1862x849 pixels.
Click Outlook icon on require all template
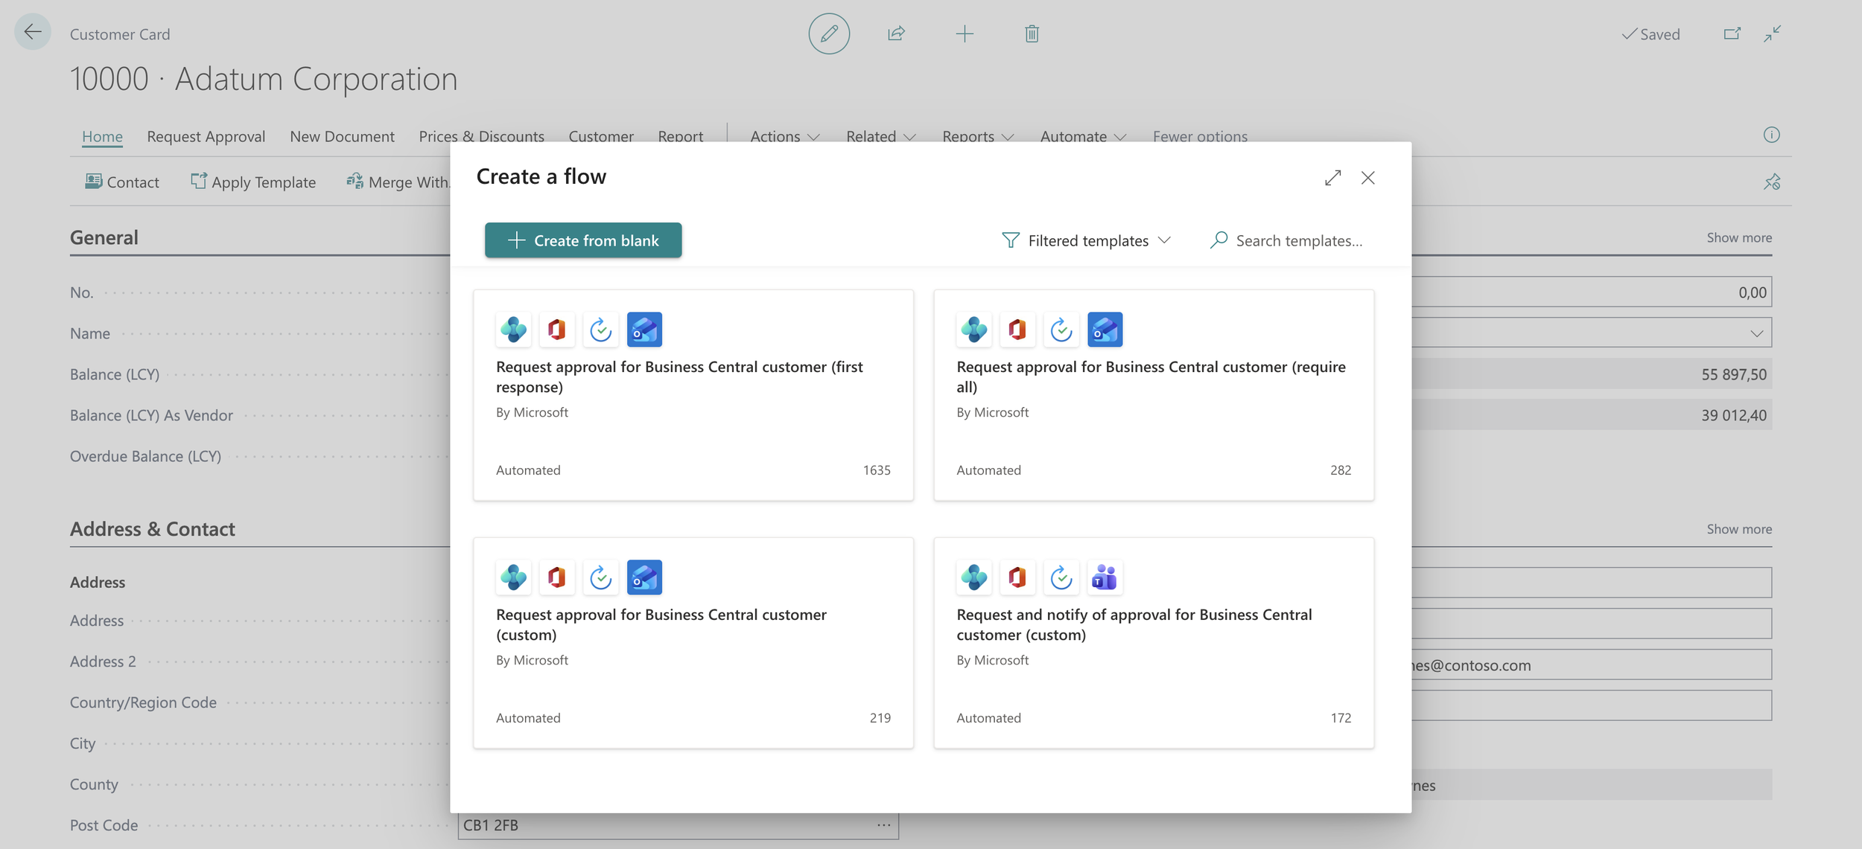pos(1105,330)
